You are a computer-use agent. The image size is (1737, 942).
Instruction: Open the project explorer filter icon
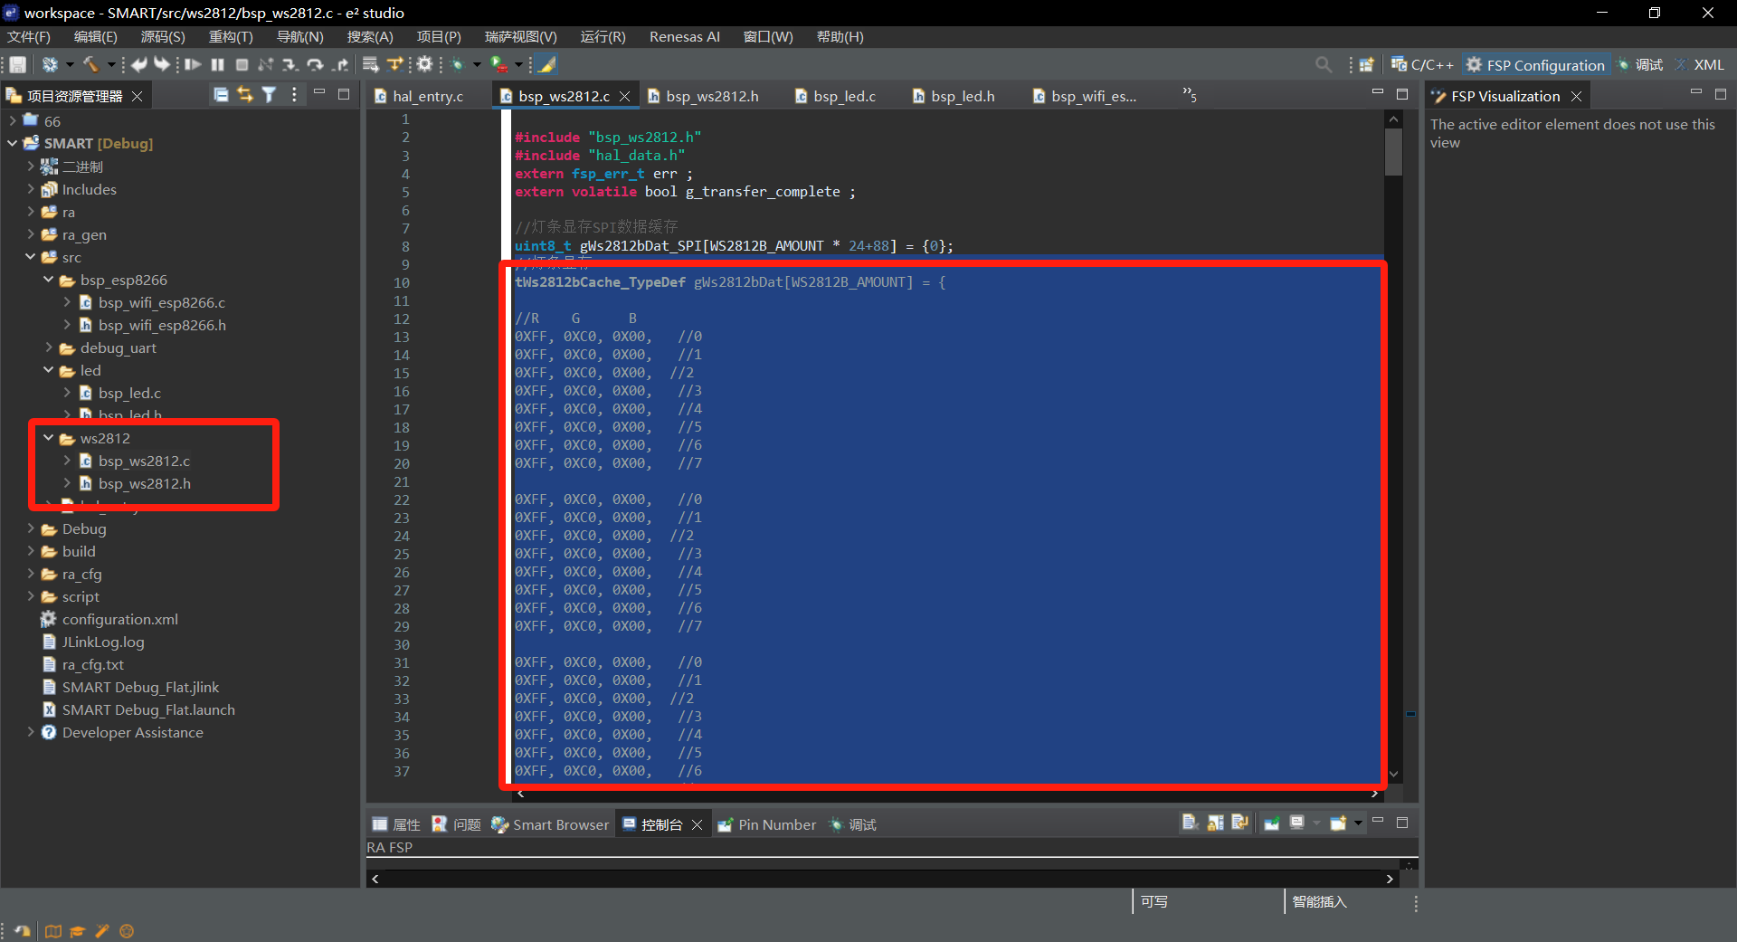[x=269, y=94]
